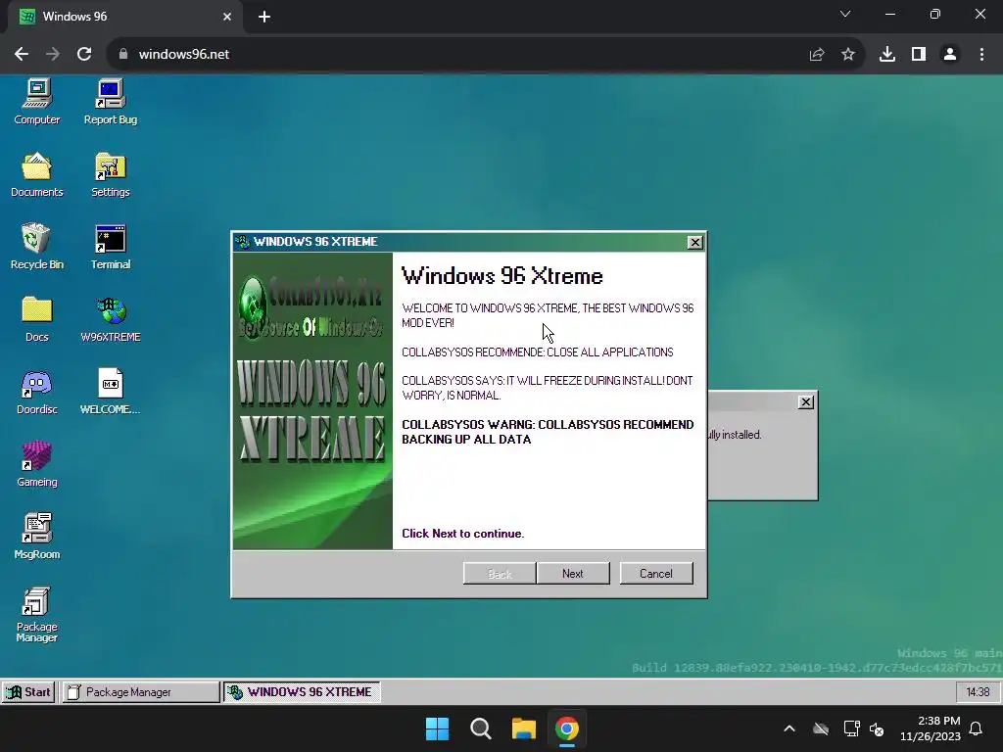
Task: Click the network display tray icon
Action: [851, 728]
